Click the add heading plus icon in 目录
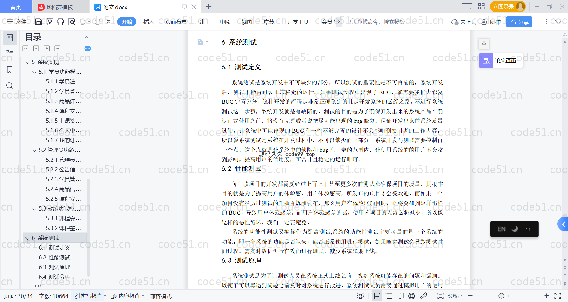This screenshot has height=302, width=568. pos(47,48)
